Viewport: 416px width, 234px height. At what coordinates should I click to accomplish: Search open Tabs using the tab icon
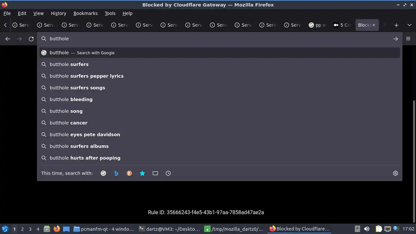pos(155,173)
